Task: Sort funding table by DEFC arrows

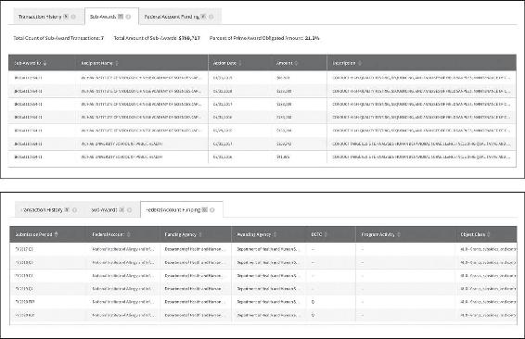Action: 326,234
